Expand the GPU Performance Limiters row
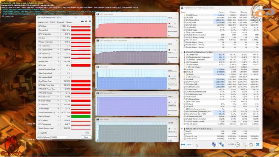 (184, 109)
